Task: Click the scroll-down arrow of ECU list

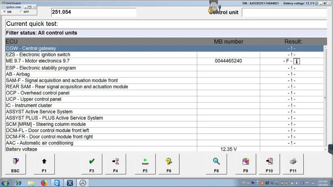Action: 325,149
